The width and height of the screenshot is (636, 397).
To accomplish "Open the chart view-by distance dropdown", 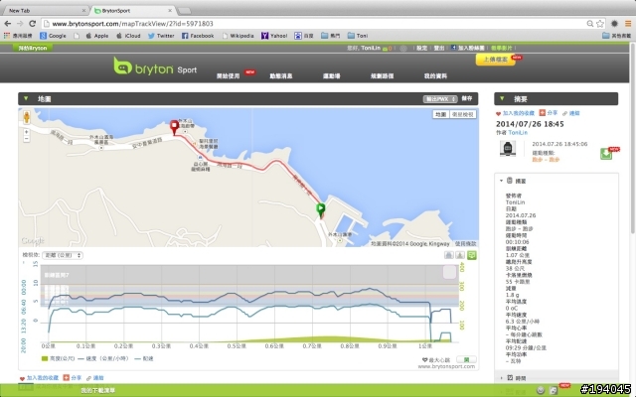I will pyautogui.click(x=63, y=255).
